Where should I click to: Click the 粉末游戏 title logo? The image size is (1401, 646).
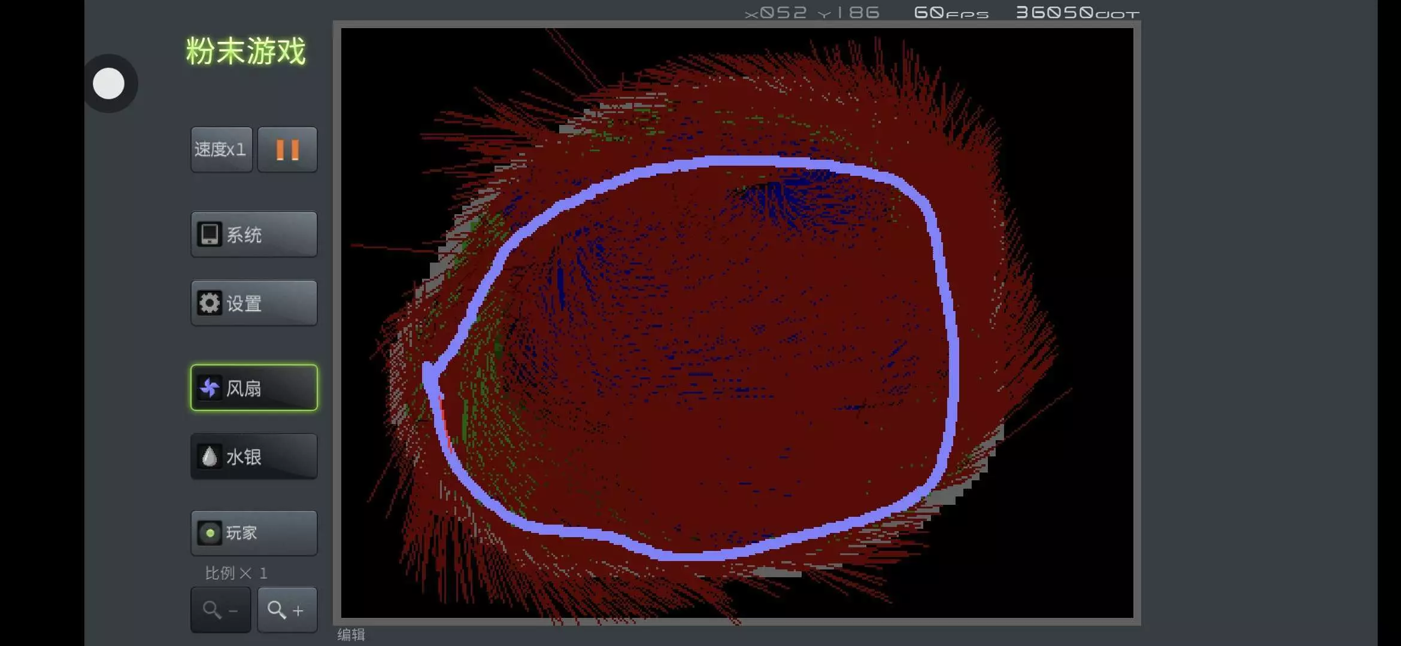pos(245,51)
